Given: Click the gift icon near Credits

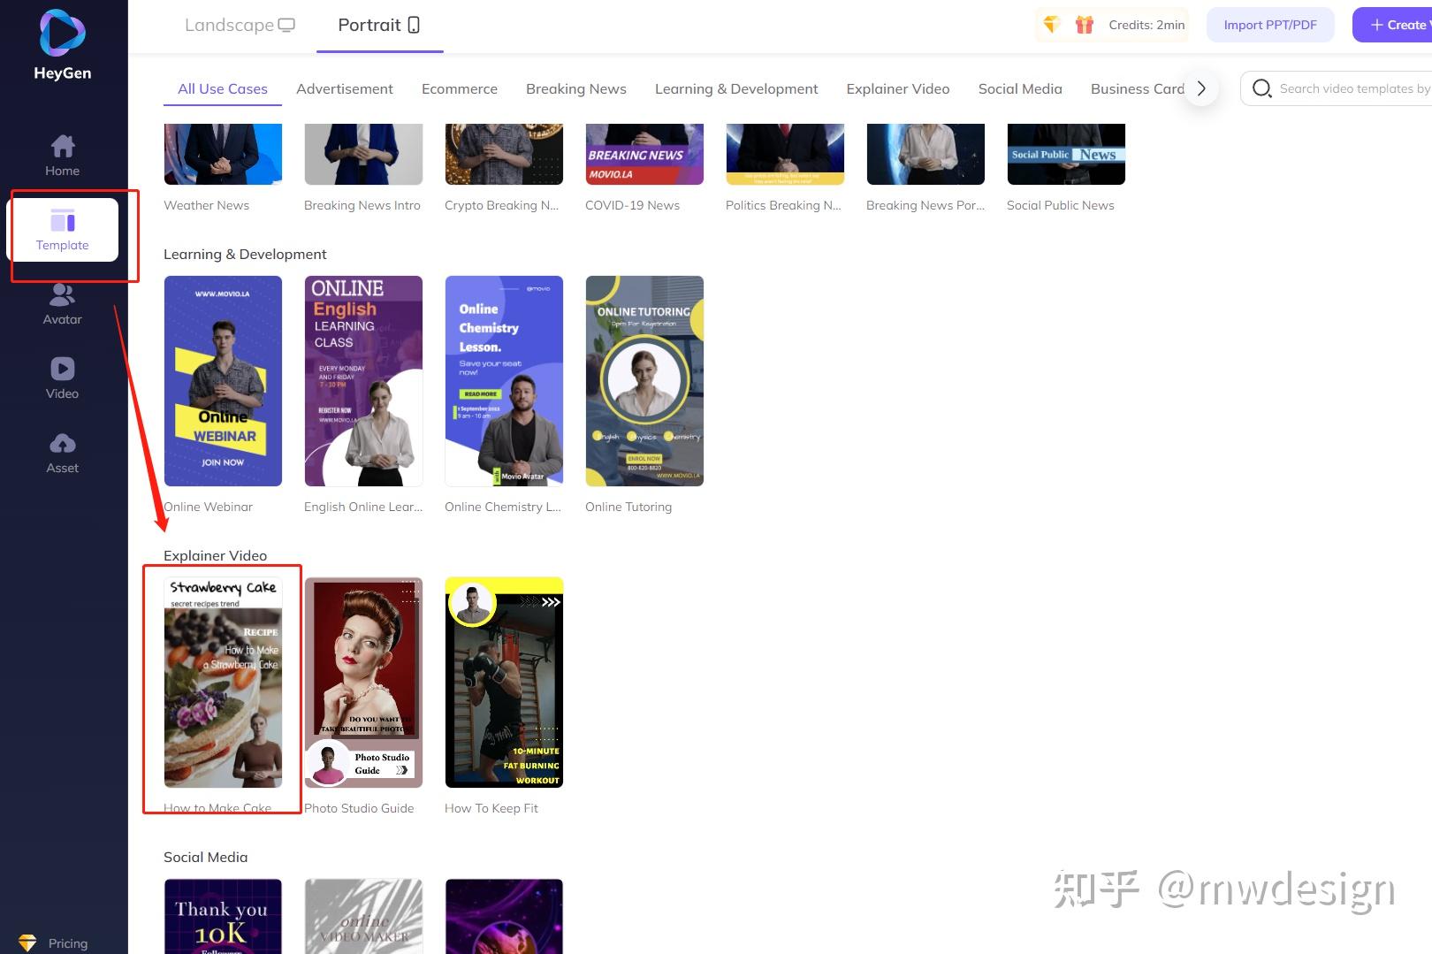Looking at the screenshot, I should pos(1084,25).
